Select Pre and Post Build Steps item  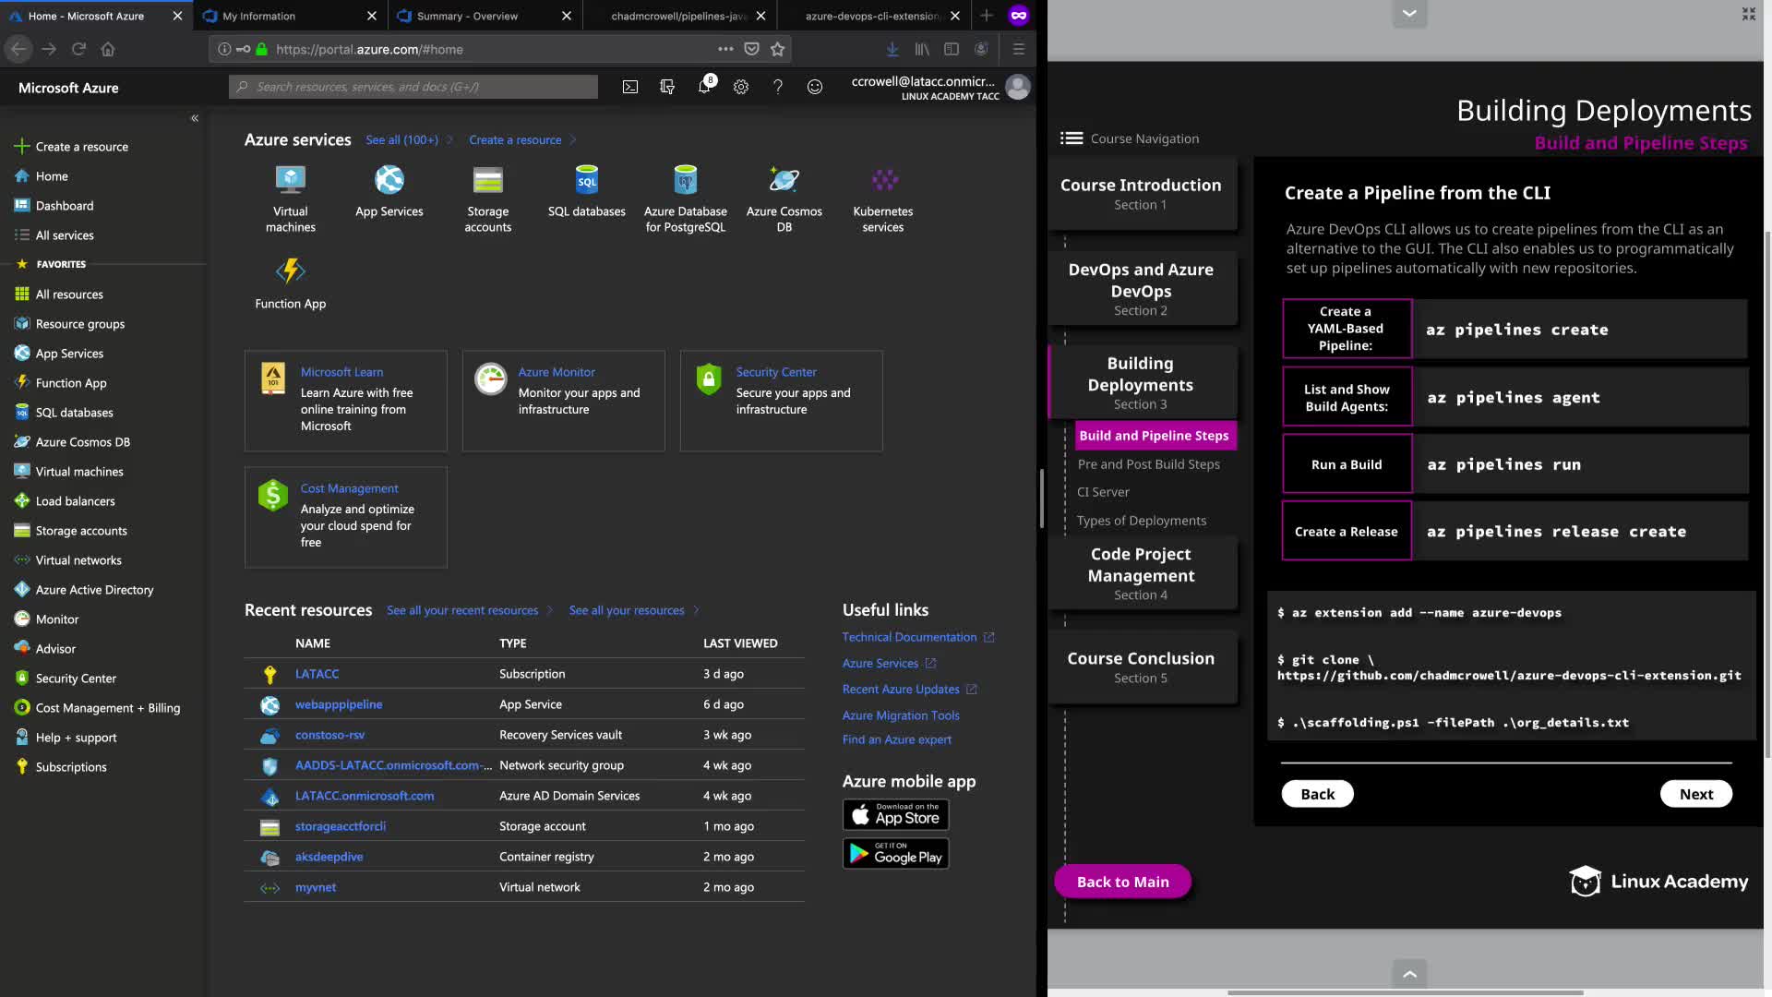(x=1148, y=464)
